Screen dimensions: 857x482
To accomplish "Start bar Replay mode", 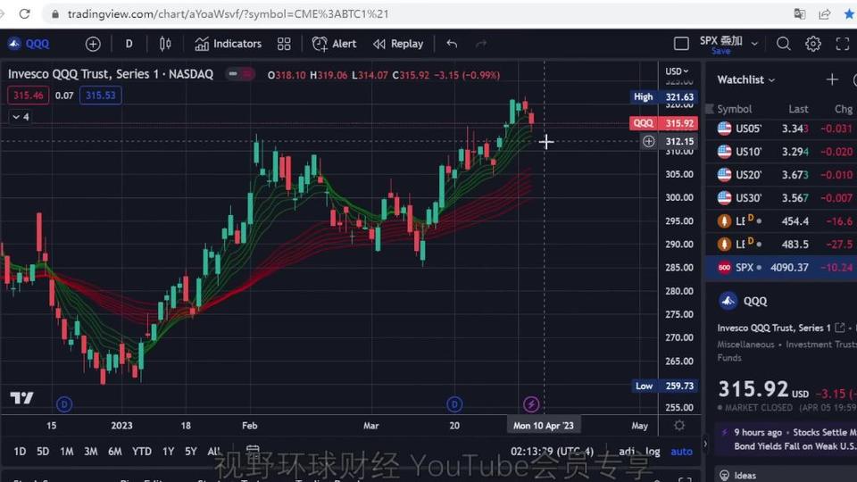I will 398,44.
